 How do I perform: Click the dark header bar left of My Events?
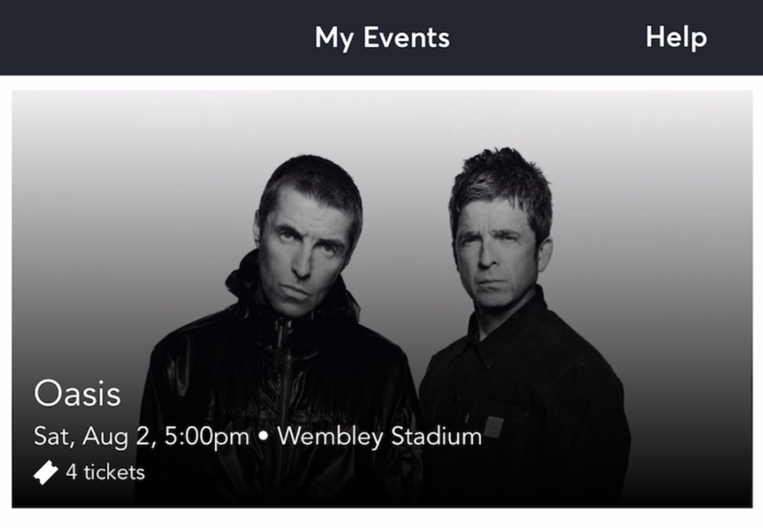[133, 37]
